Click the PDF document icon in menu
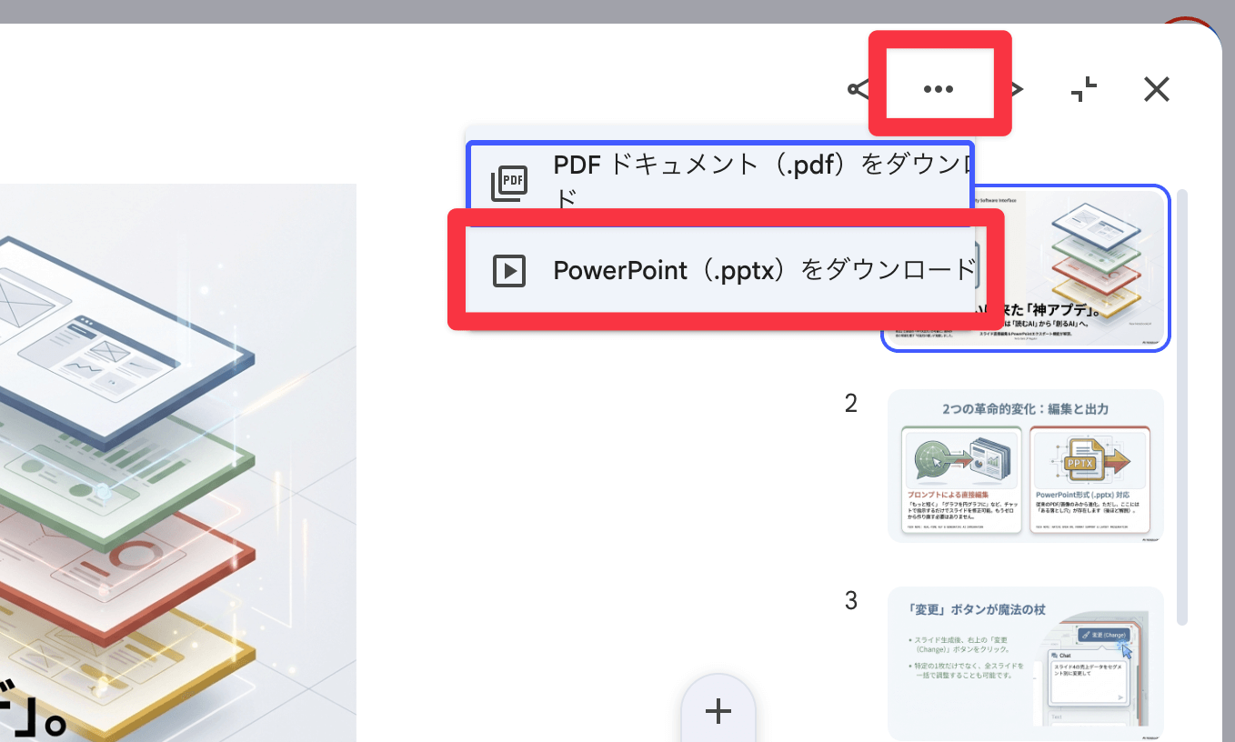This screenshot has height=742, width=1235. point(509,182)
